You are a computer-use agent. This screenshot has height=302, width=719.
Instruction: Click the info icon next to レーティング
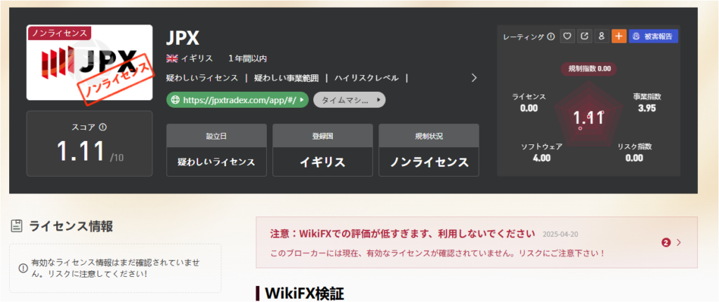tap(551, 36)
